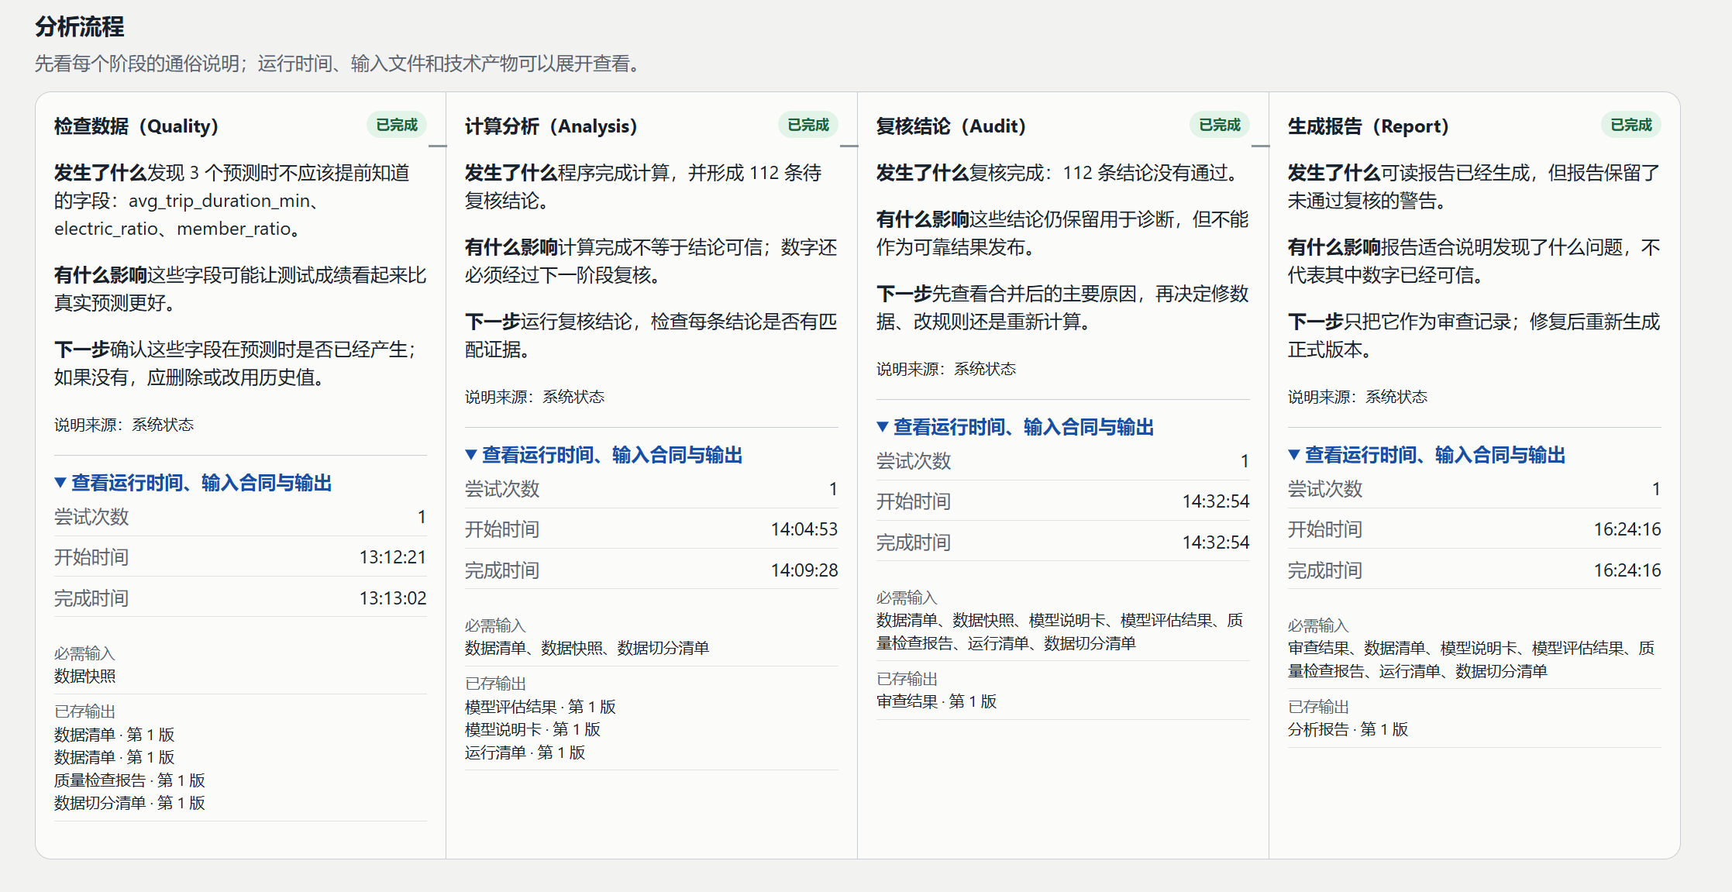
Task: Click Analysis start time 14:04:53
Action: click(804, 529)
